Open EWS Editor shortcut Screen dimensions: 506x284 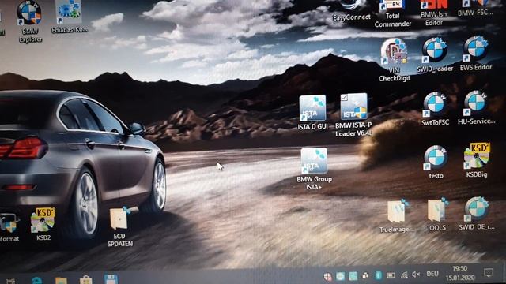[476, 54]
